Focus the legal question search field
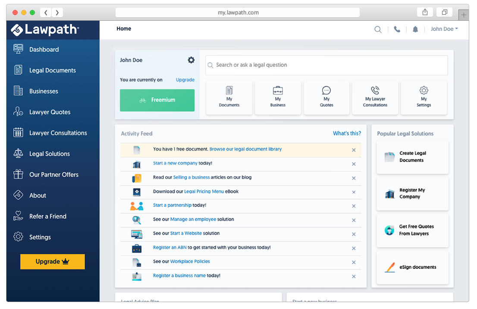The height and width of the screenshot is (309, 477). point(326,65)
